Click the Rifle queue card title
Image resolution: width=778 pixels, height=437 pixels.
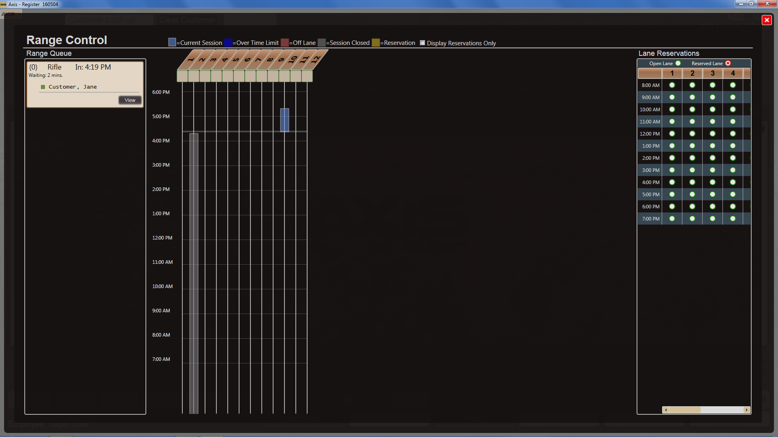[54, 67]
